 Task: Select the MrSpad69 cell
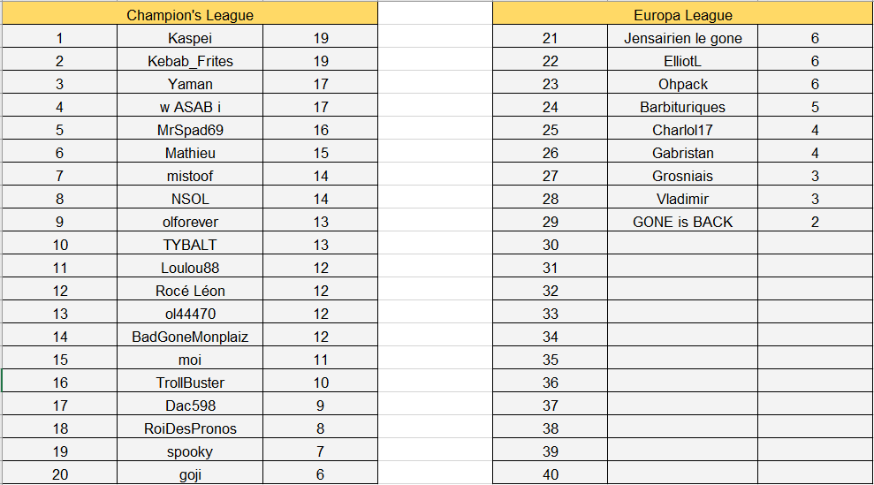(x=189, y=130)
